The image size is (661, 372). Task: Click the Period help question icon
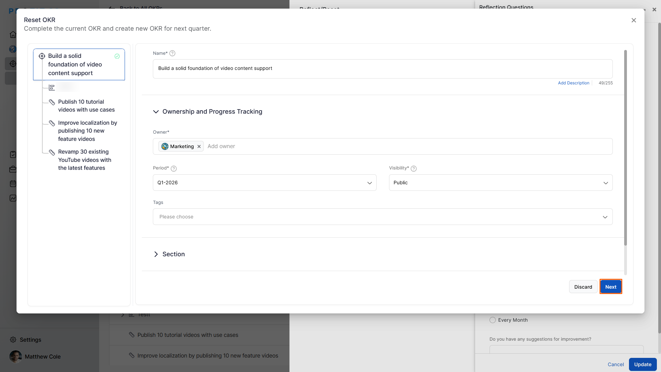click(174, 168)
